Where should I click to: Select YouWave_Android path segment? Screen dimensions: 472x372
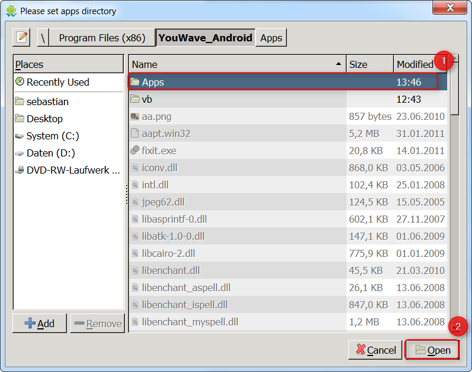[x=205, y=38]
